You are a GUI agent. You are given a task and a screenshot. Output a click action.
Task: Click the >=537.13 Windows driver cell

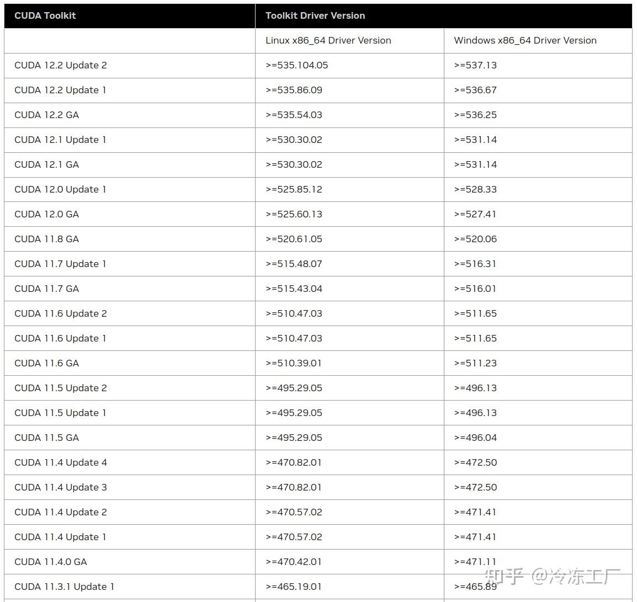(475, 65)
